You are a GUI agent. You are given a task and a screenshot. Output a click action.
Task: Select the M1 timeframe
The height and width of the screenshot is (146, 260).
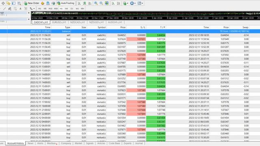click(40, 9)
